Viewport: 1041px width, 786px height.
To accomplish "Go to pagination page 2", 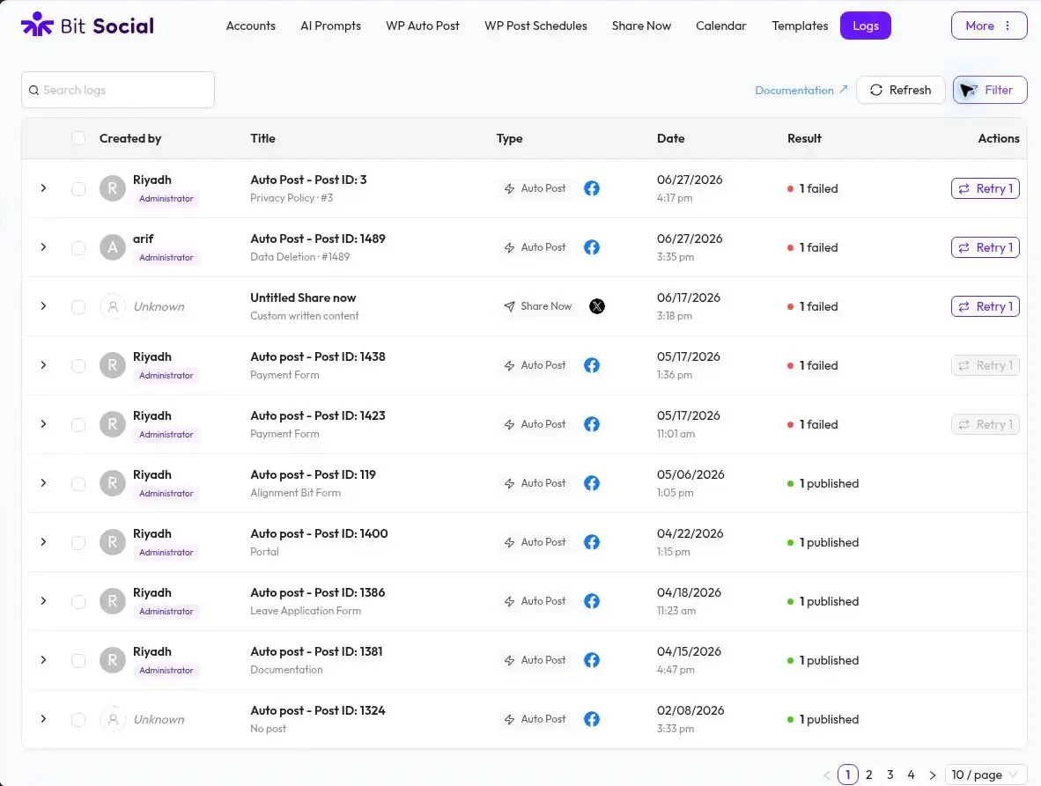I will pyautogui.click(x=868, y=775).
